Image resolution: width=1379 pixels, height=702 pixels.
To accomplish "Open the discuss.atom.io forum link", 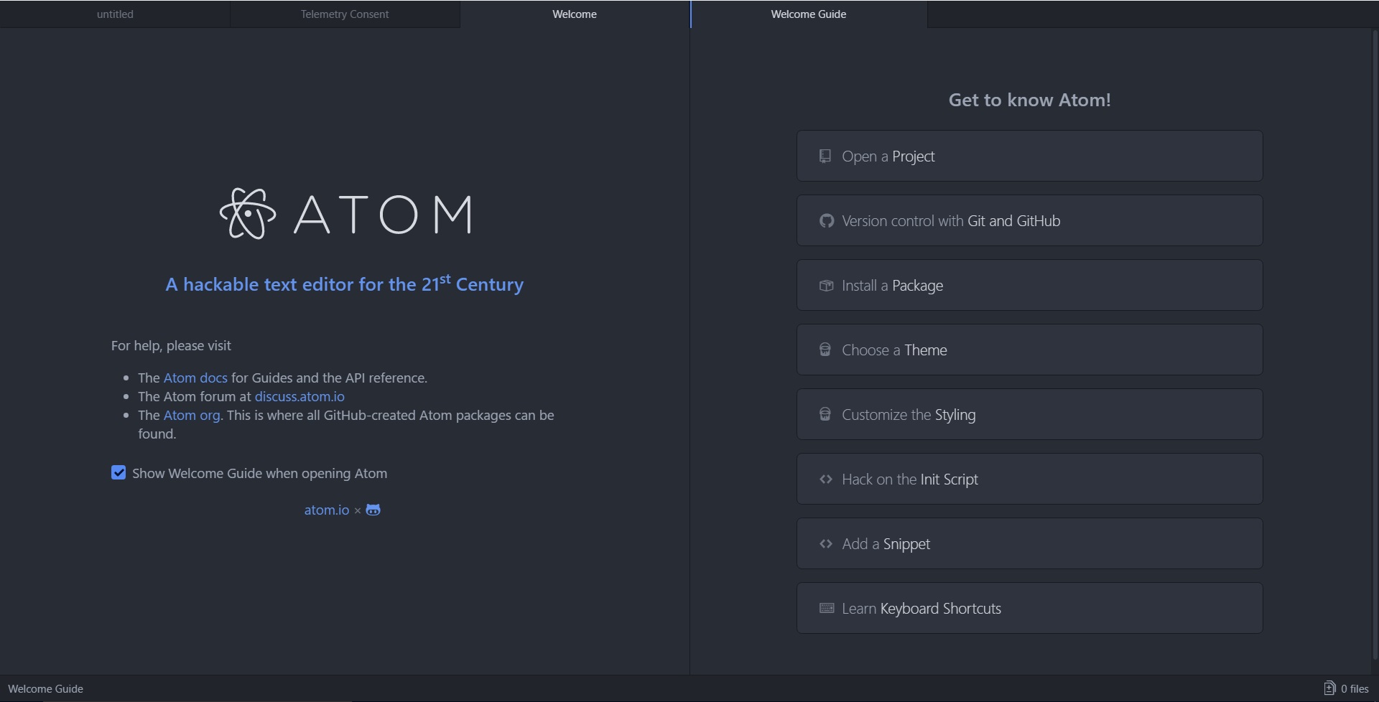I will 300,396.
